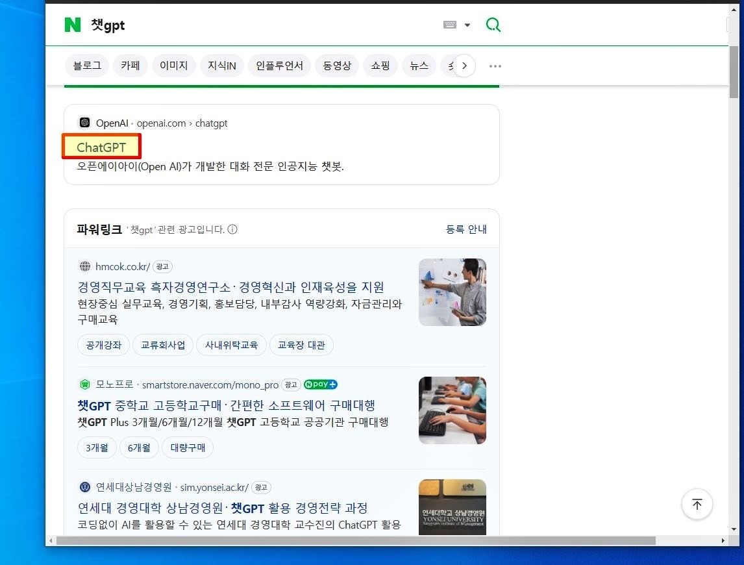Open the openai.com › chatgpt URL link

point(182,123)
